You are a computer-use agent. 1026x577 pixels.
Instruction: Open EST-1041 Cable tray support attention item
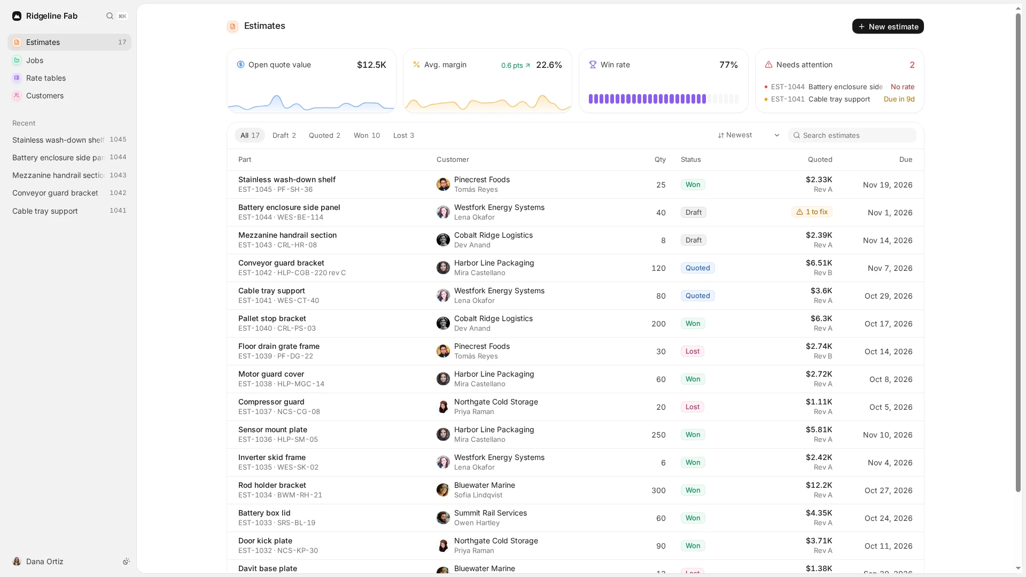pos(839,99)
